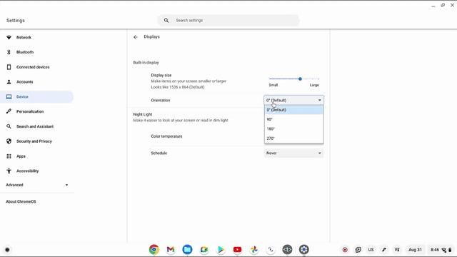Click the screen recording indicator in the tray
The image size is (457, 257).
tap(345, 250)
